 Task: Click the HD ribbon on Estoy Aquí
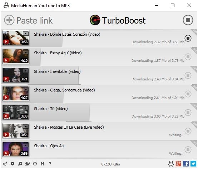pyautogui.click(x=195, y=50)
